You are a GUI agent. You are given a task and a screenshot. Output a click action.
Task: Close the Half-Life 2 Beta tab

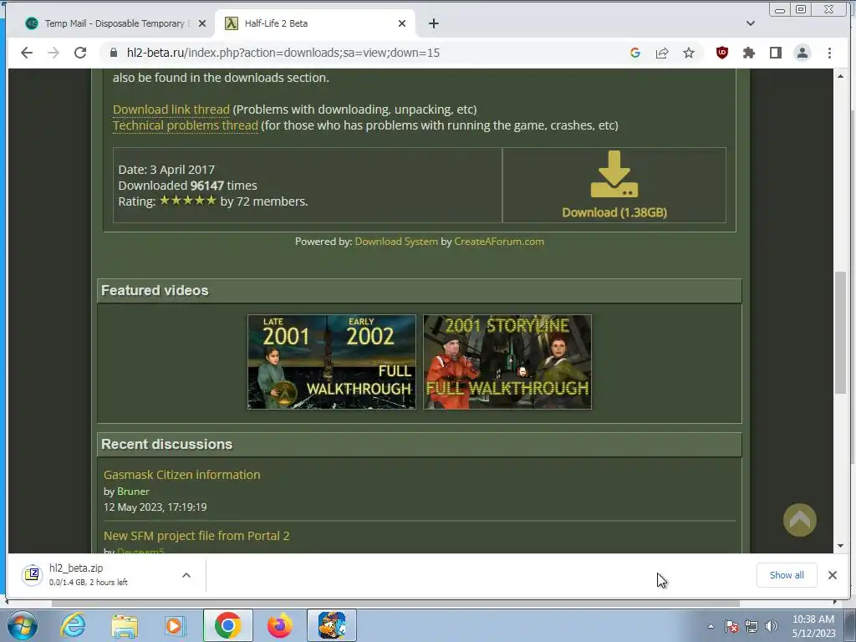[402, 23]
